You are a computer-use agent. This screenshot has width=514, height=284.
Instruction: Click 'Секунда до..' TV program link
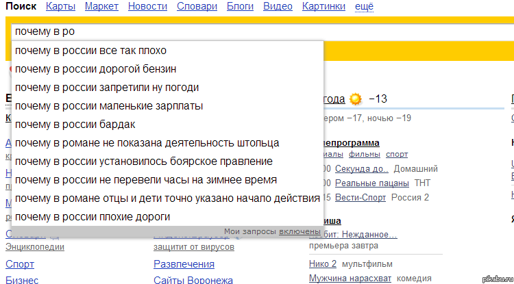click(362, 168)
